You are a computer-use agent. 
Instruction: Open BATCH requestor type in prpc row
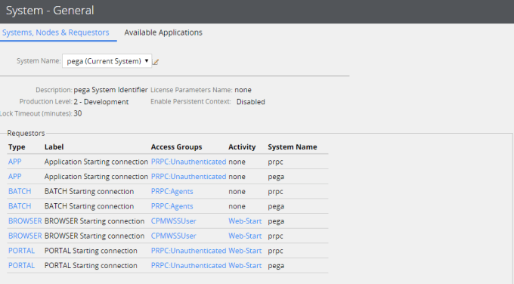click(x=20, y=191)
